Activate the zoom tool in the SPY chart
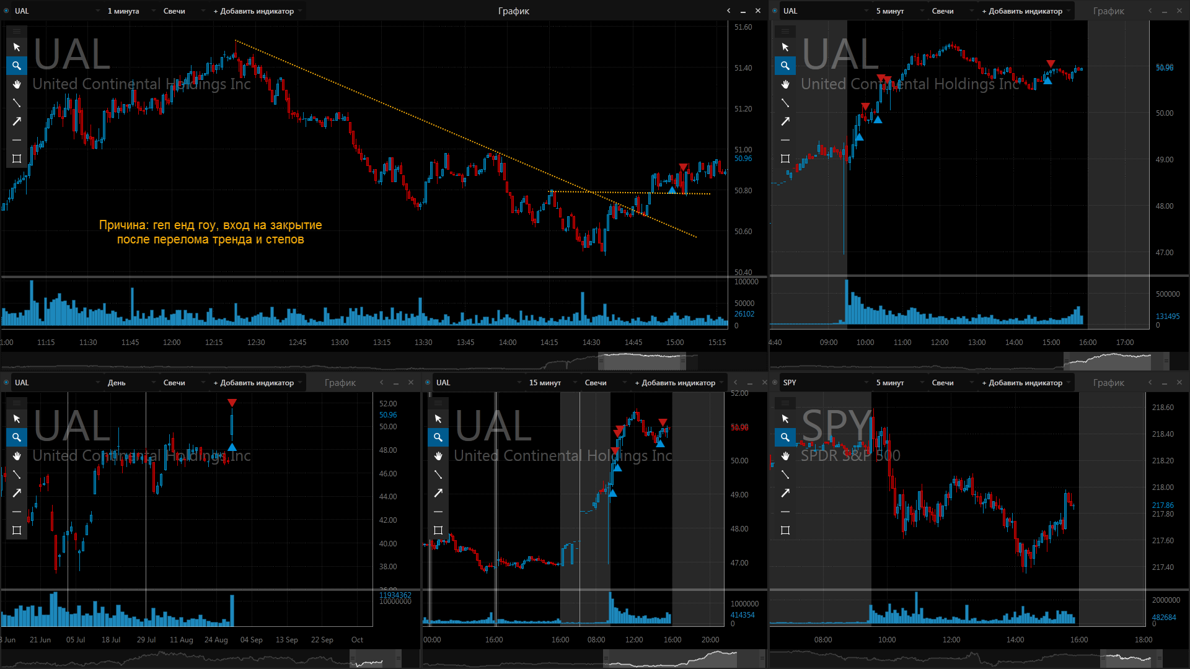The image size is (1190, 669). [785, 437]
